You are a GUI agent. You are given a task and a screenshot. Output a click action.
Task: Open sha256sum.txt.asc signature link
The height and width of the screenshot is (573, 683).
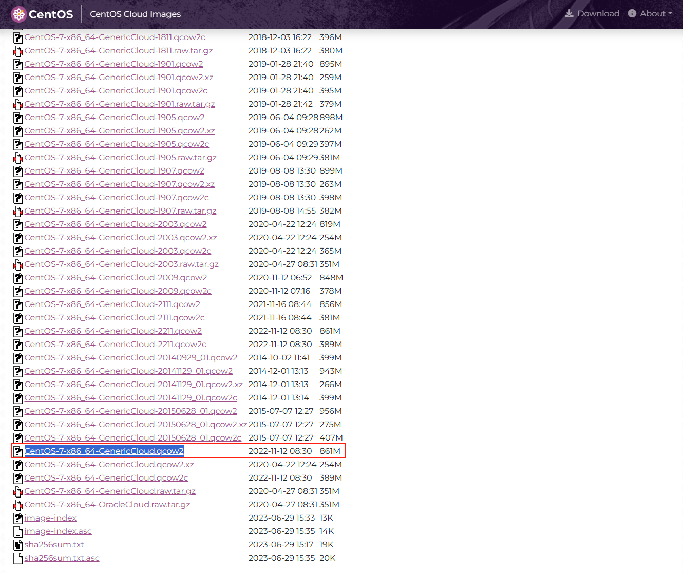(x=62, y=558)
